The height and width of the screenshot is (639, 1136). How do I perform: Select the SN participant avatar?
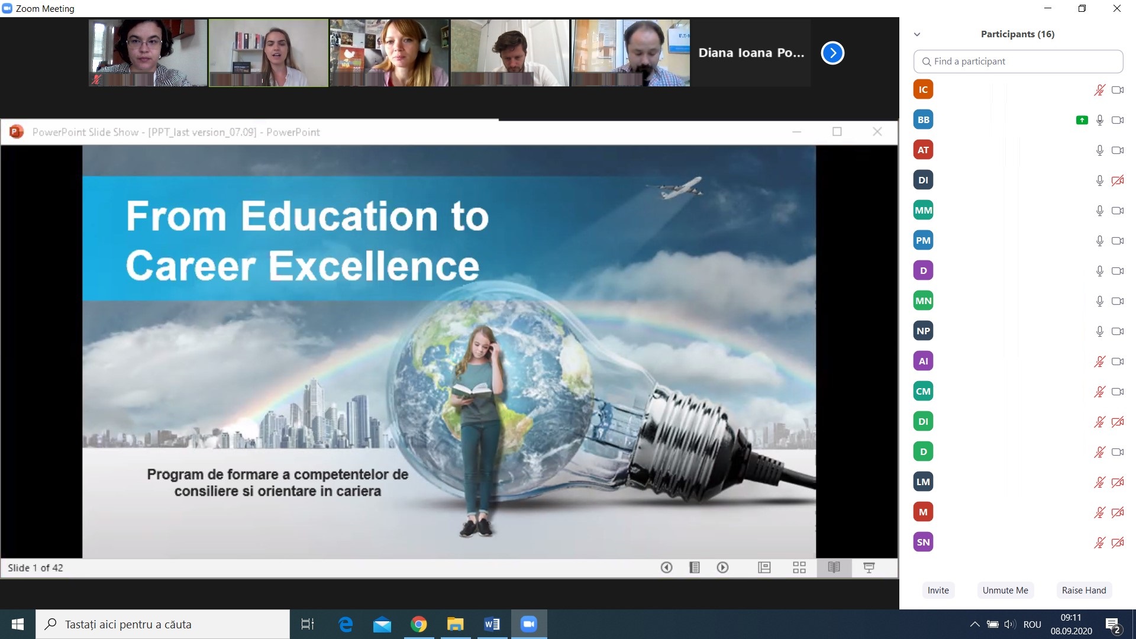(x=923, y=543)
